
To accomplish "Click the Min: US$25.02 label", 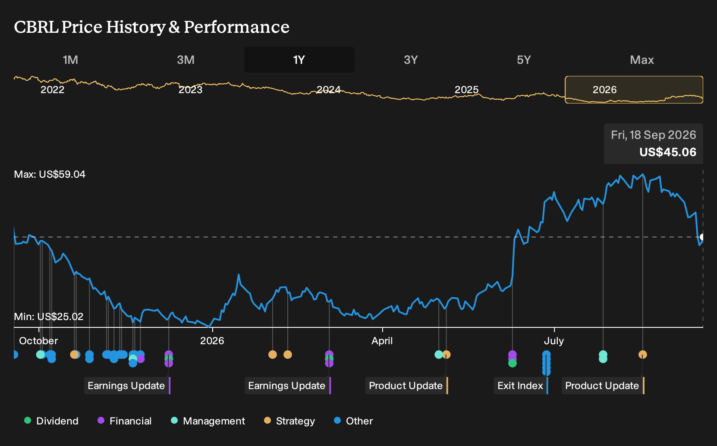I will click(x=49, y=317).
